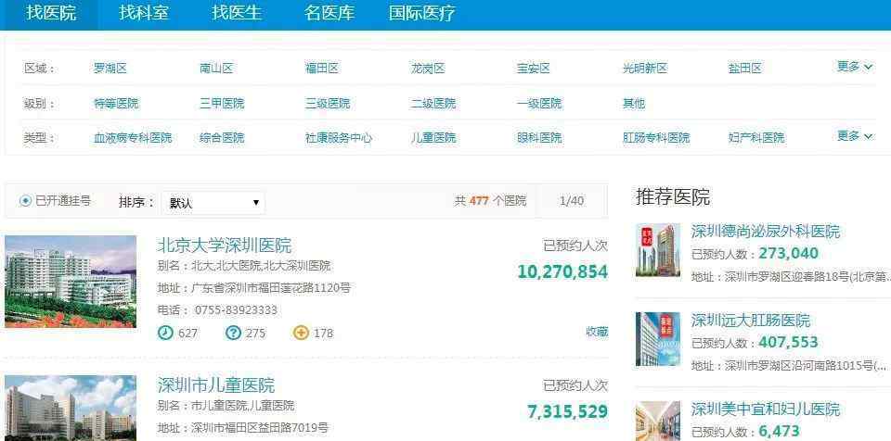Switch to the 找医院 tab
The image size is (891, 441).
51,13
